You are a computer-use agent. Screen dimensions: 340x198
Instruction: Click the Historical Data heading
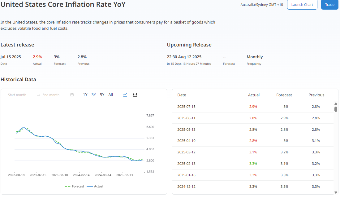point(18,79)
